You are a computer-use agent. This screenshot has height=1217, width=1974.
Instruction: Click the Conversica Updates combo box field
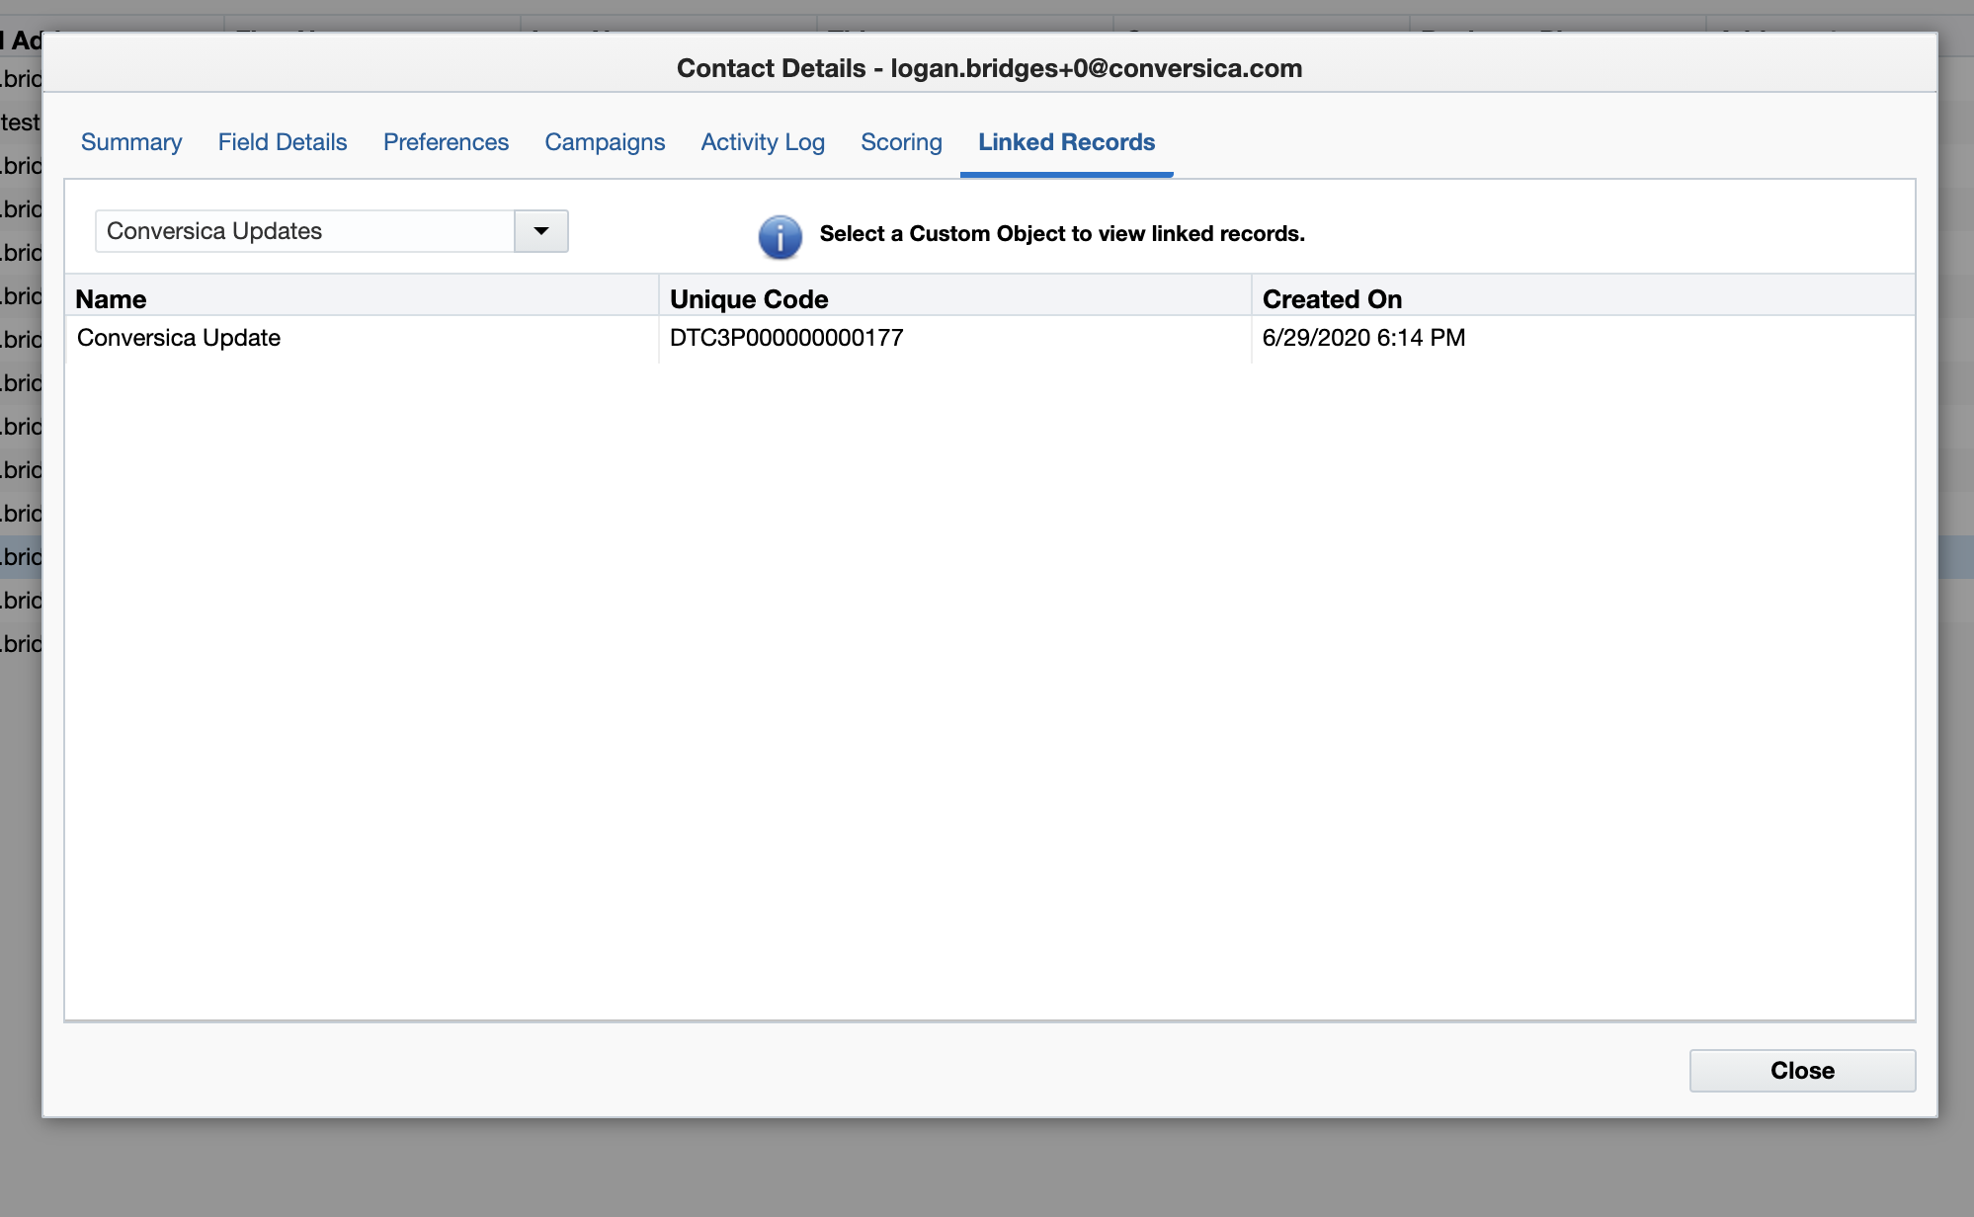coord(304,231)
